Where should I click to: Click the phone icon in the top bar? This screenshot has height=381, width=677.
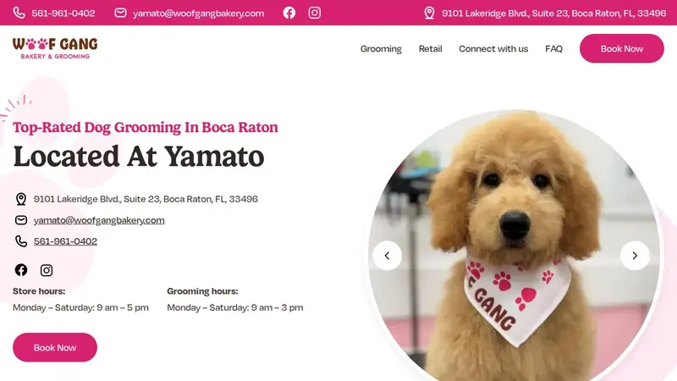pos(19,13)
